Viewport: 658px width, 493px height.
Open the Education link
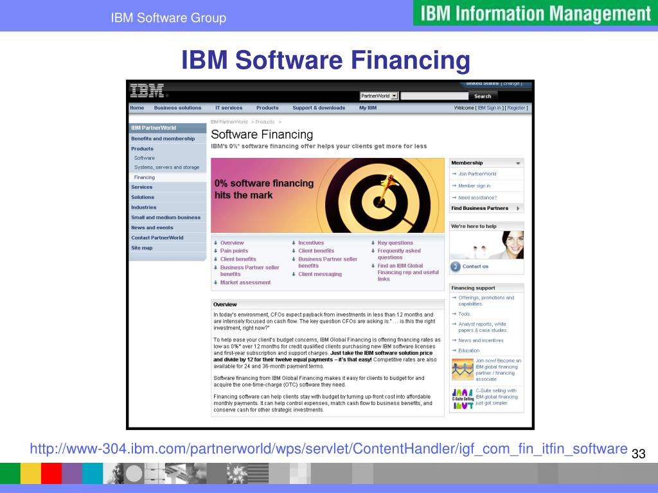[468, 350]
